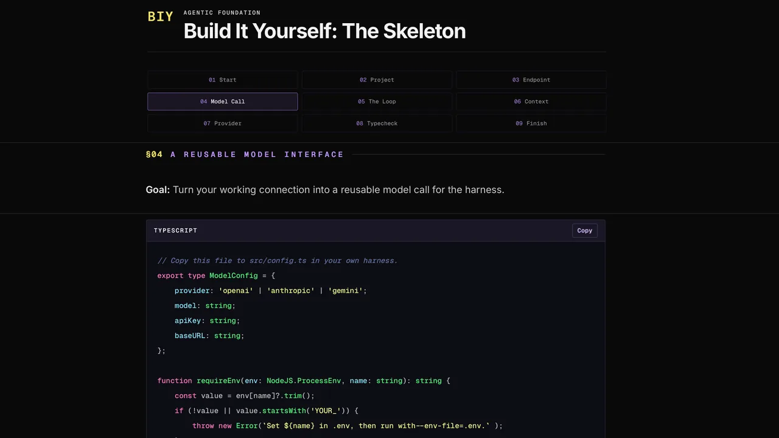This screenshot has height=438, width=779.
Task: Open the 01 Start step
Action: click(x=222, y=80)
